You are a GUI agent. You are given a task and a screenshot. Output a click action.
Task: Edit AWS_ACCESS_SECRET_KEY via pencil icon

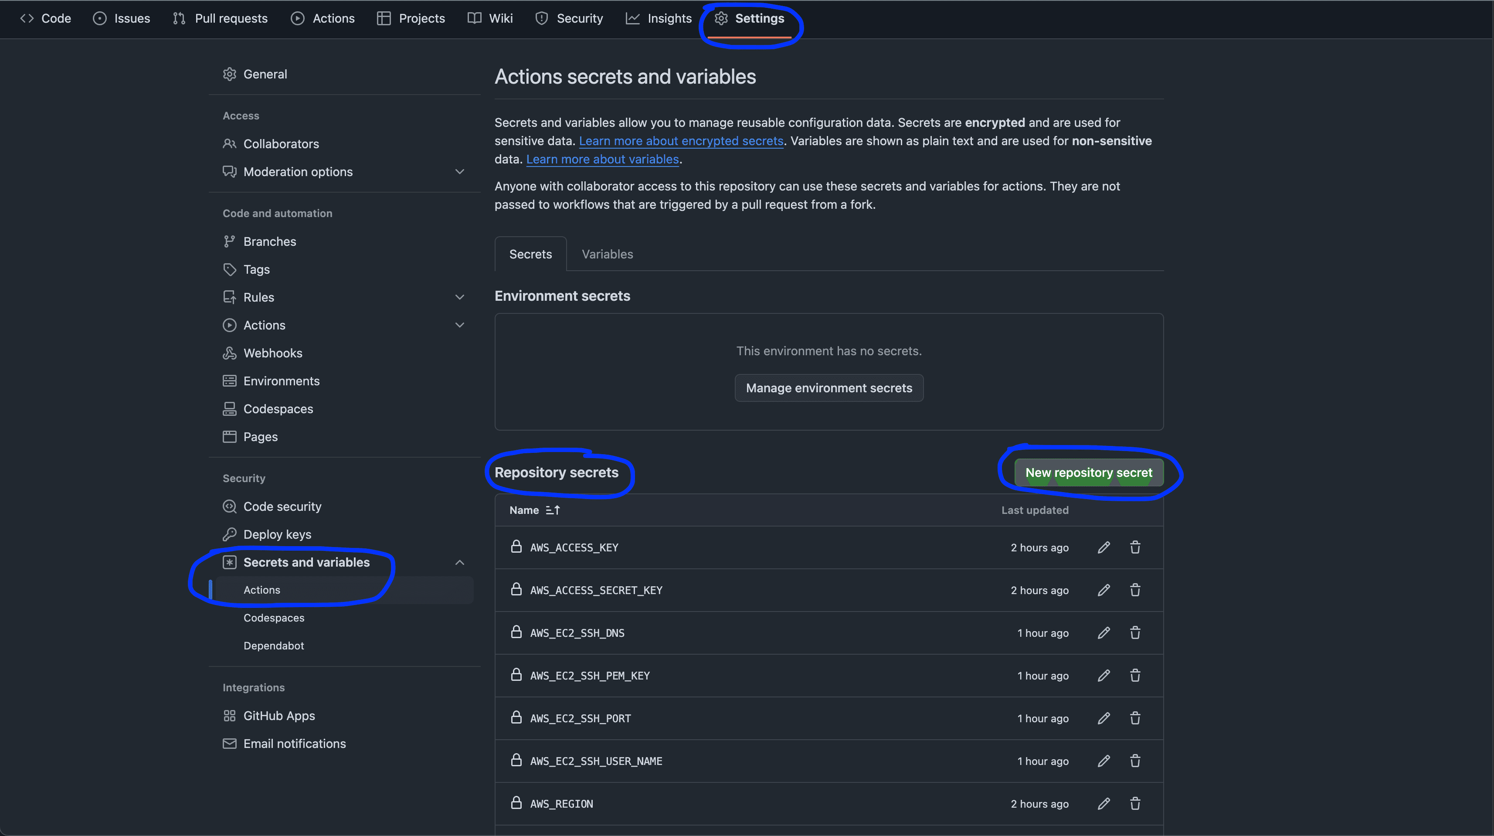coord(1104,590)
